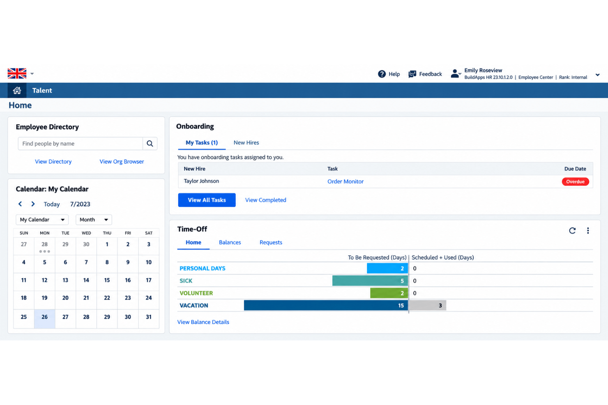Switch to My Tasks (1) tab

[x=202, y=142]
